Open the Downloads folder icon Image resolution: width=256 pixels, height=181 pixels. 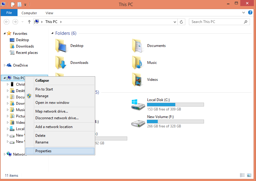[x=61, y=62]
